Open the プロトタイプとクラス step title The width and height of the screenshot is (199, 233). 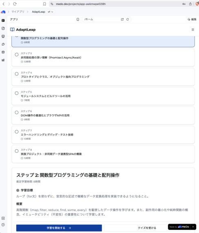55,77
